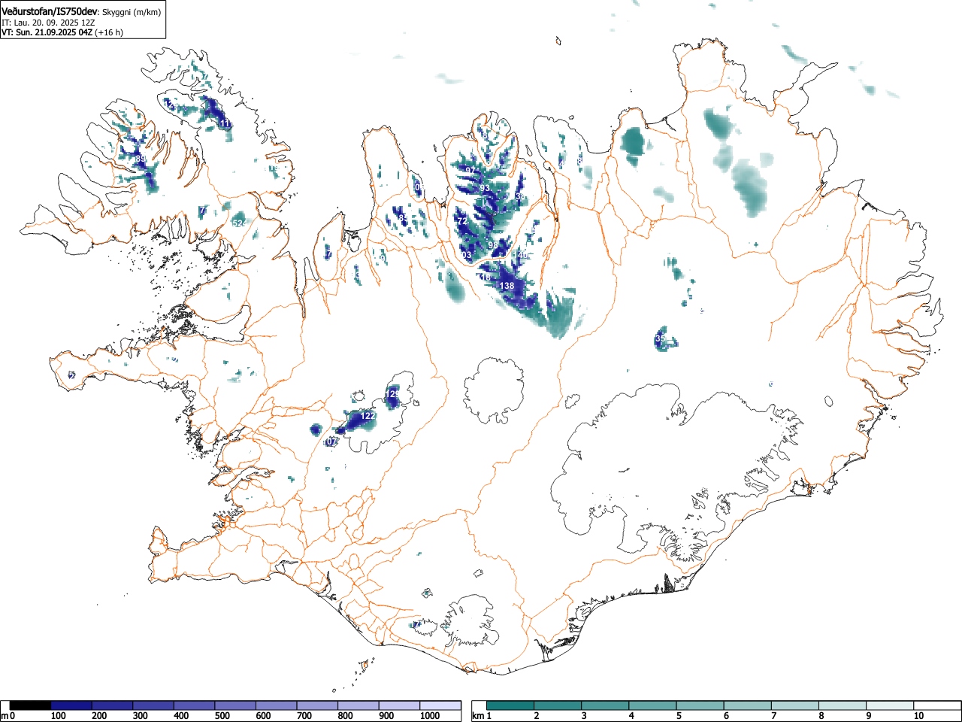Pick the 6–7 km legend swatch

click(747, 705)
